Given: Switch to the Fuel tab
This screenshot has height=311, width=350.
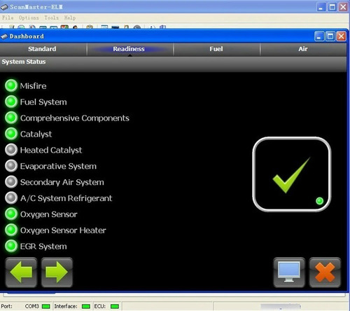Looking at the screenshot, I should click(216, 49).
